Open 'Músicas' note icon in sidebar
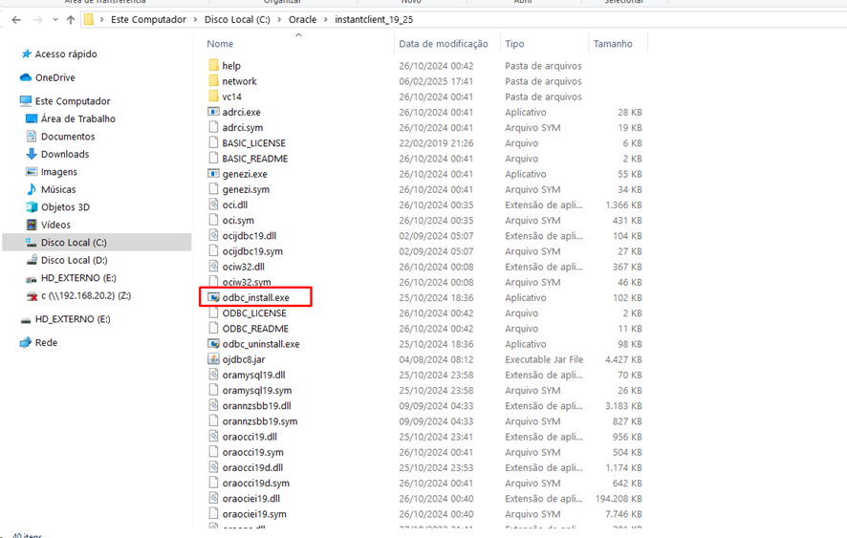The image size is (847, 538). [x=32, y=189]
